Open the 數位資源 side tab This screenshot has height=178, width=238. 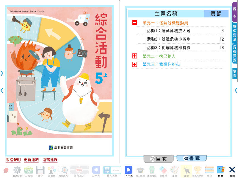(x=235, y=33)
